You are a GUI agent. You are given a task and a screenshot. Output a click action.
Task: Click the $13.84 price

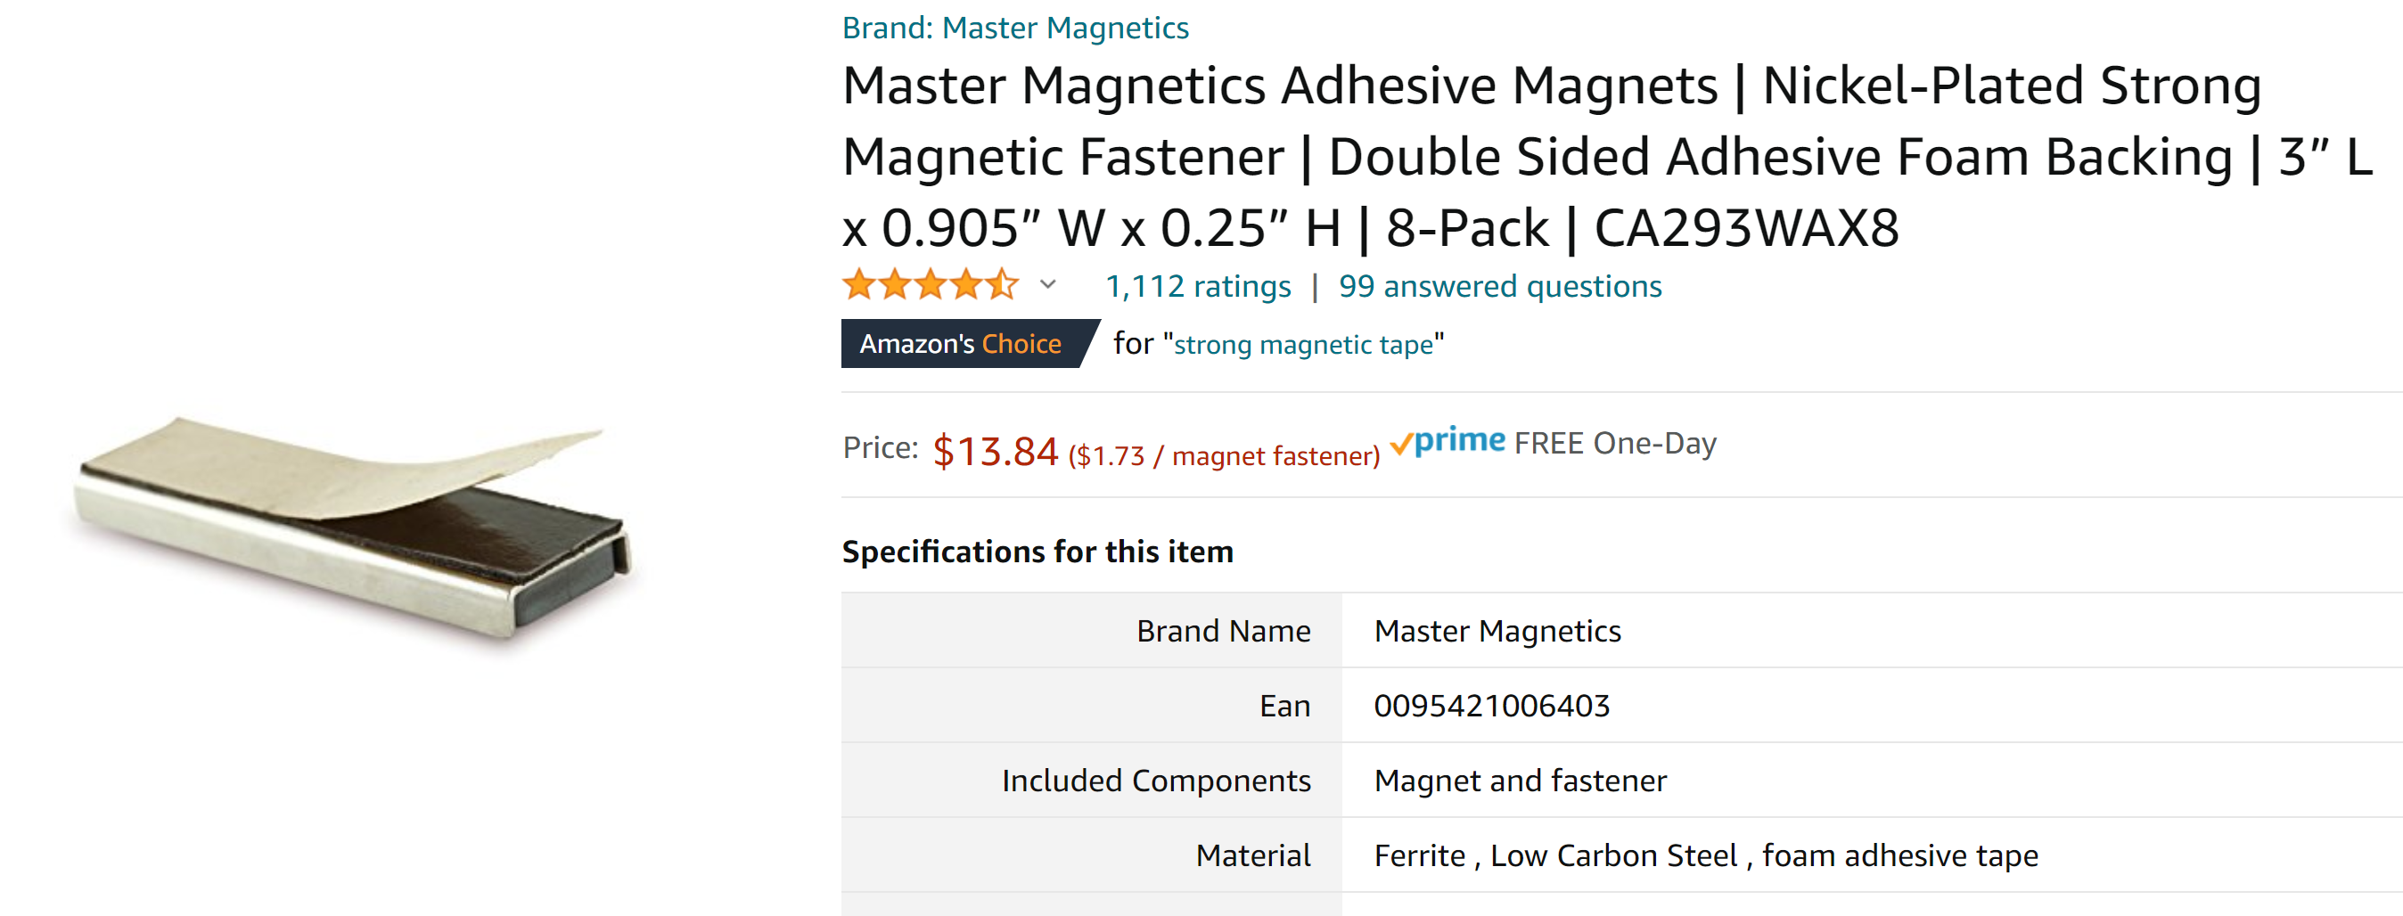996,452
